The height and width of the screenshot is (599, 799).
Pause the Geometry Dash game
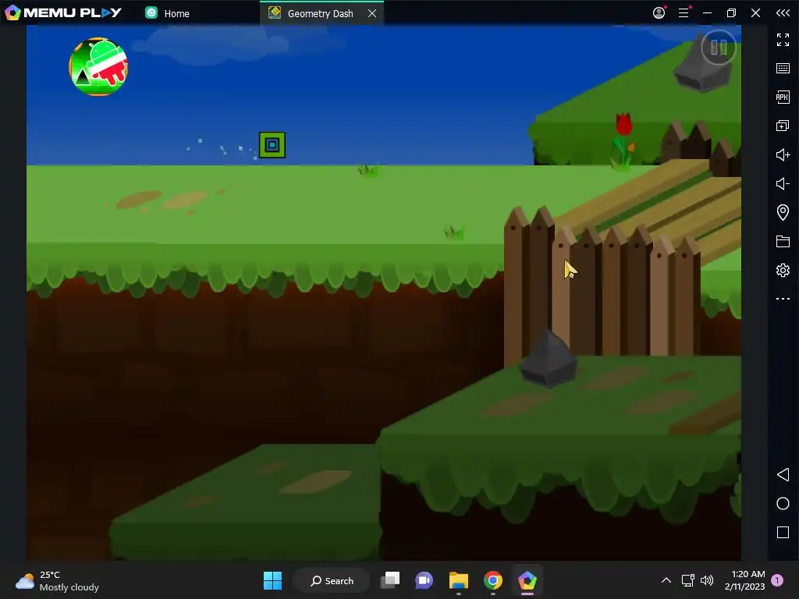pyautogui.click(x=719, y=48)
